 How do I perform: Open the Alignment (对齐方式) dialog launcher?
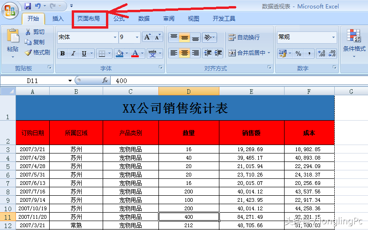coord(270,67)
